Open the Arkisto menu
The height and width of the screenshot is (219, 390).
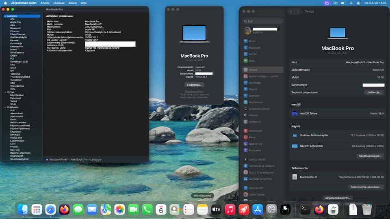pos(45,3)
